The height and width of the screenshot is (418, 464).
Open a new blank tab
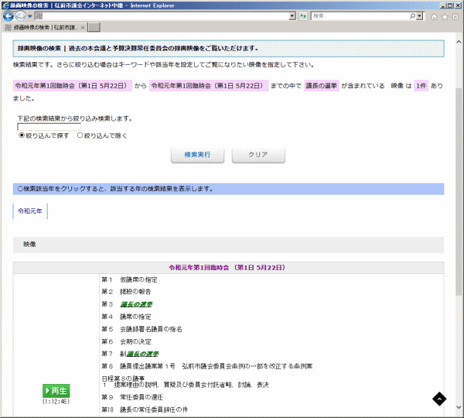pos(94,27)
